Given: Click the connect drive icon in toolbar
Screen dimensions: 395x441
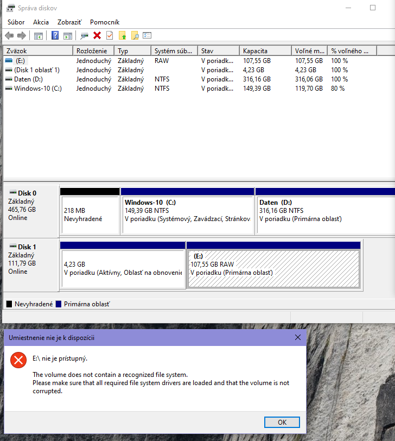Looking at the screenshot, I should pyautogui.click(x=84, y=36).
